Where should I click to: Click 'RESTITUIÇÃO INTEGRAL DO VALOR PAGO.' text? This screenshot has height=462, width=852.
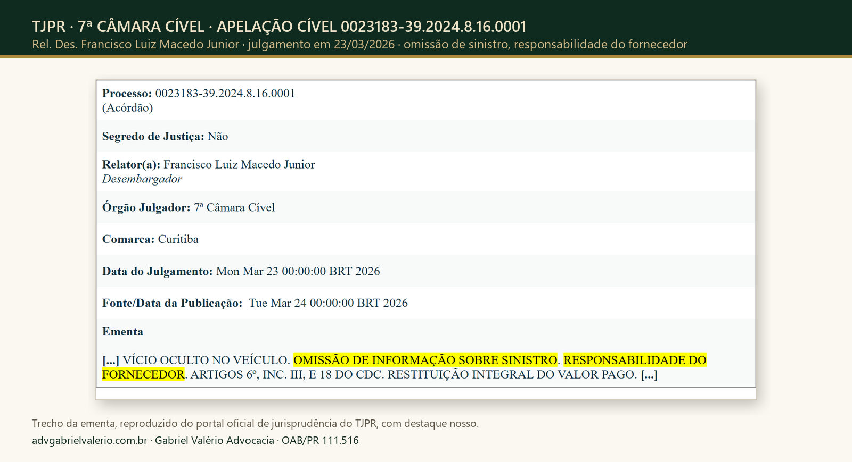(x=512, y=375)
